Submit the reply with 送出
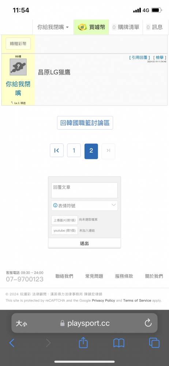 pos(84,243)
